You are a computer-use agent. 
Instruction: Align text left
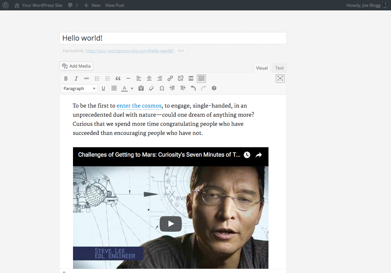[139, 78]
